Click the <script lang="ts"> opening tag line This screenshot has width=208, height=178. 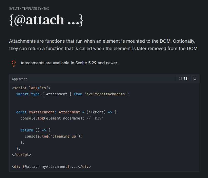coord(31,88)
